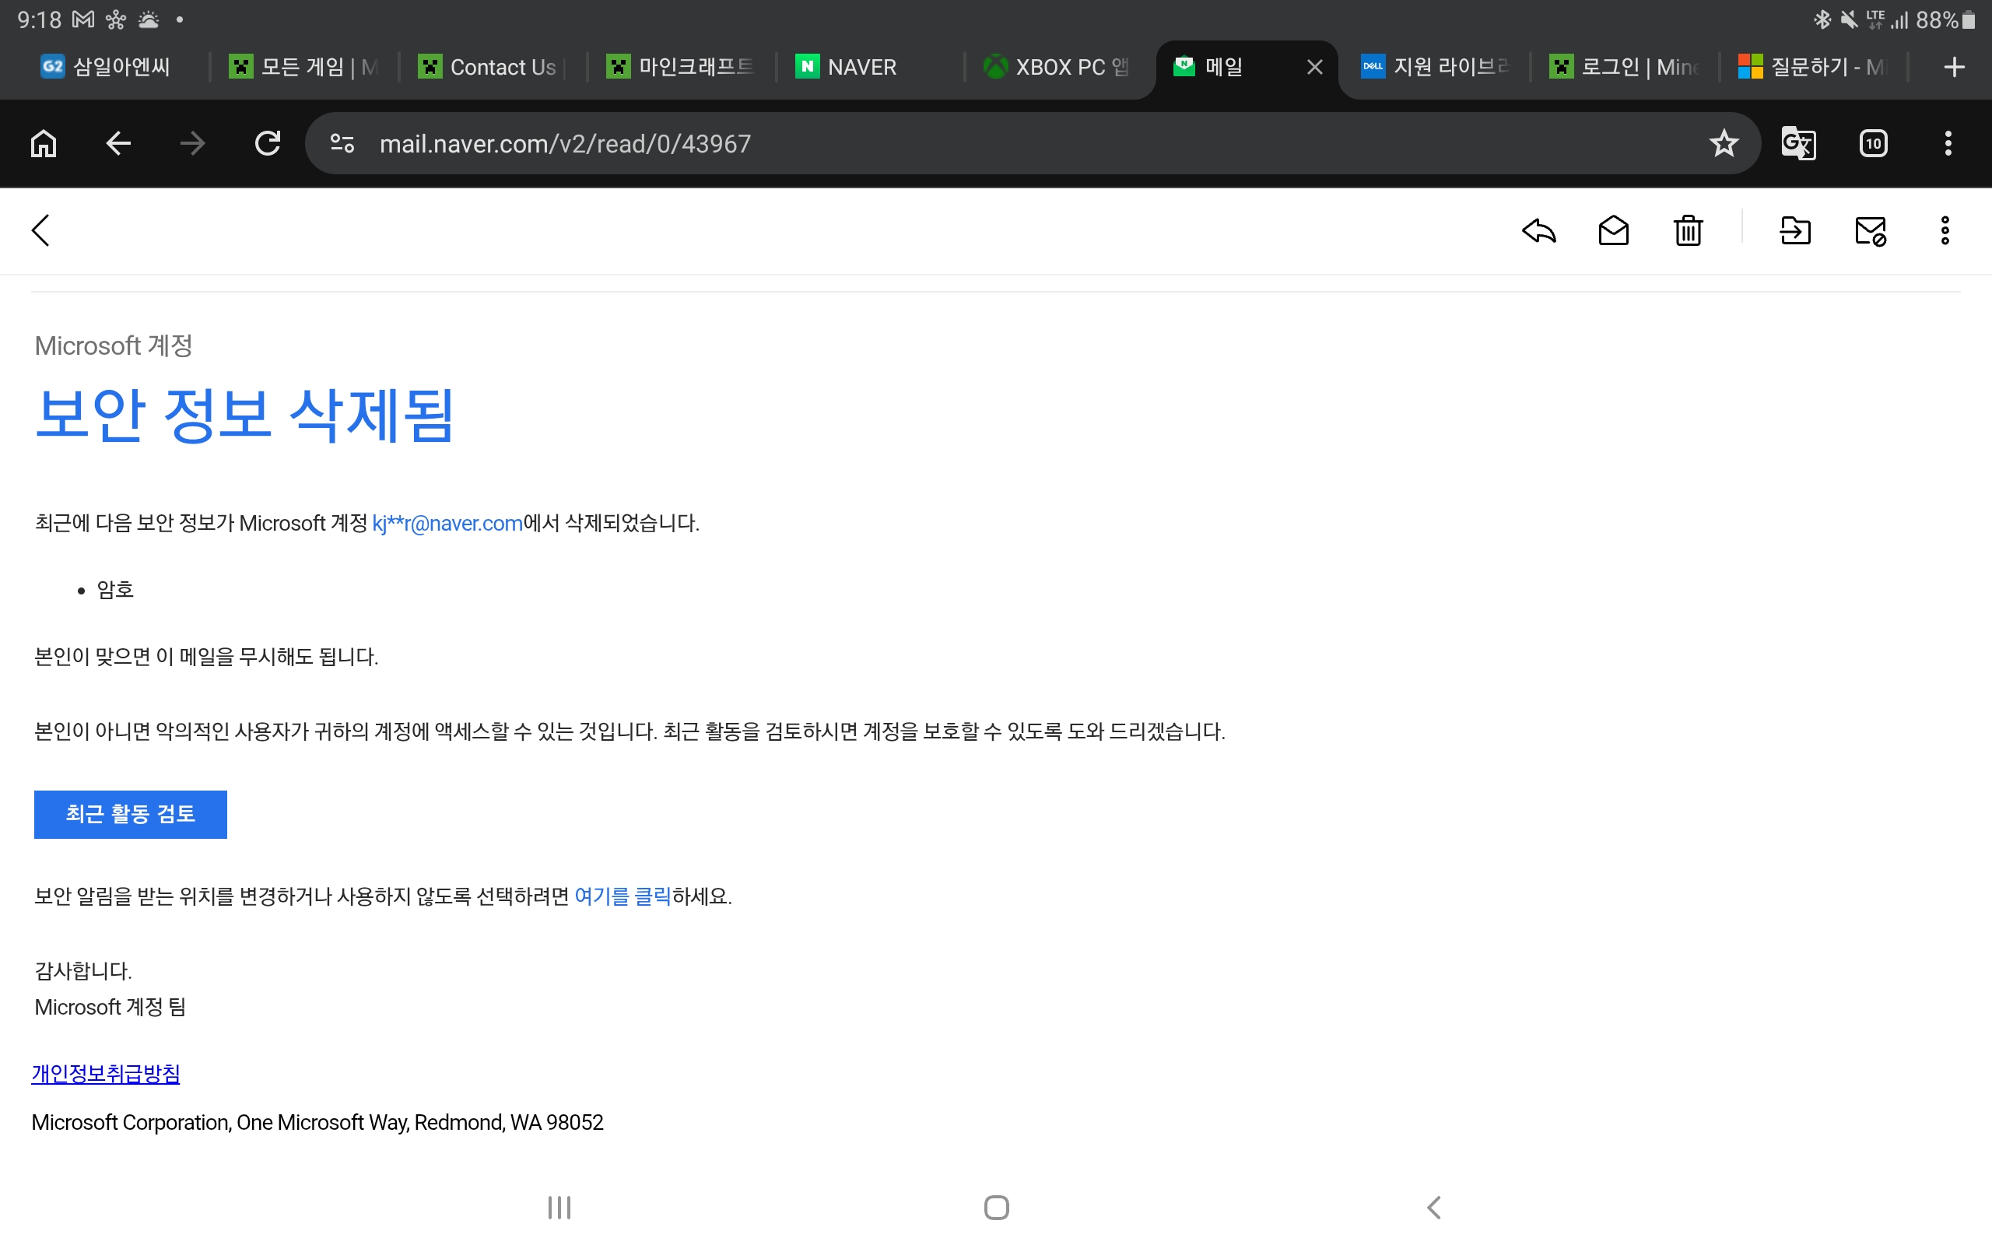Switch to XBOX PC 앱 tab
1992x1245 pixels.
coord(1057,67)
